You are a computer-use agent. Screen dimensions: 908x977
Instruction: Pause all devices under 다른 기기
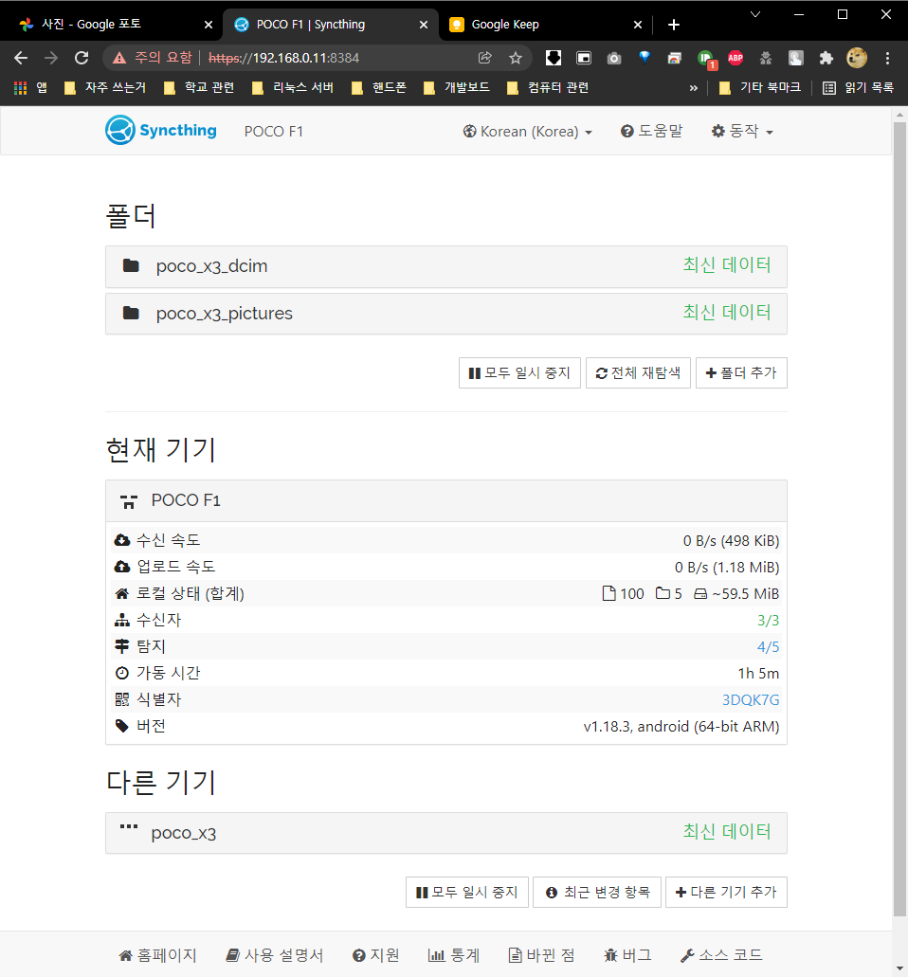(466, 893)
